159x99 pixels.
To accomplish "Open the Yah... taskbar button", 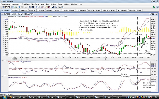I will pyautogui.click(x=13, y=97).
